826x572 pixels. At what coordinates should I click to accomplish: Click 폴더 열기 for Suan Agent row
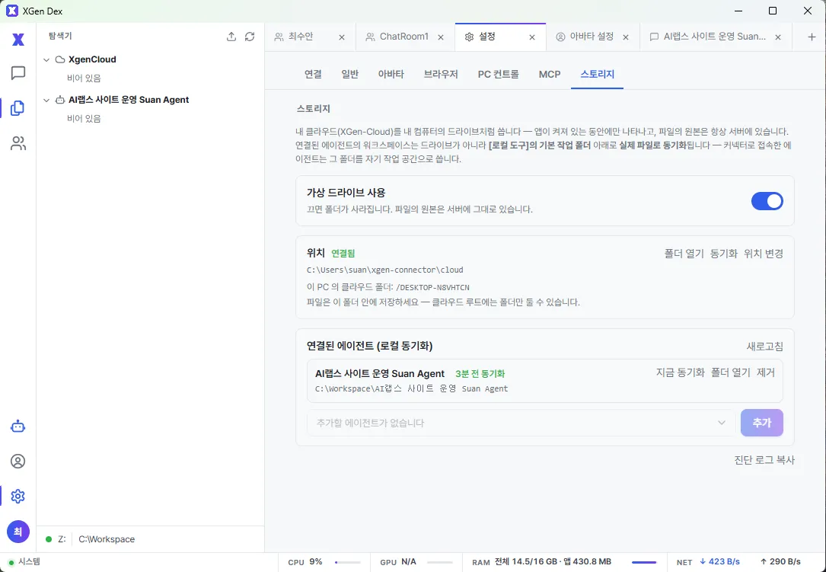tap(731, 372)
